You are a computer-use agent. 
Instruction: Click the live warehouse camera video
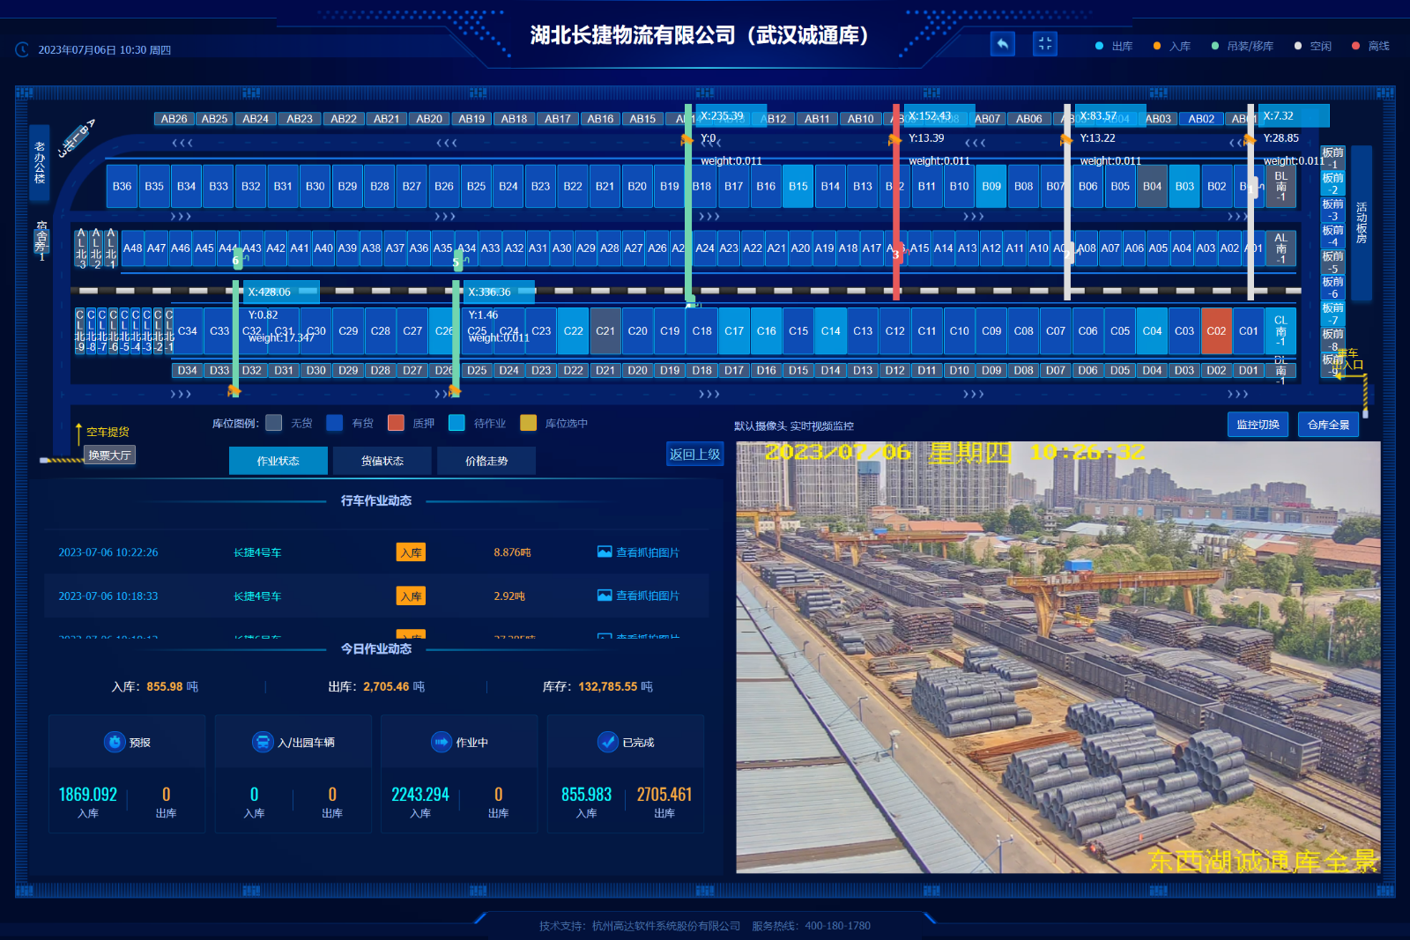1057,656
